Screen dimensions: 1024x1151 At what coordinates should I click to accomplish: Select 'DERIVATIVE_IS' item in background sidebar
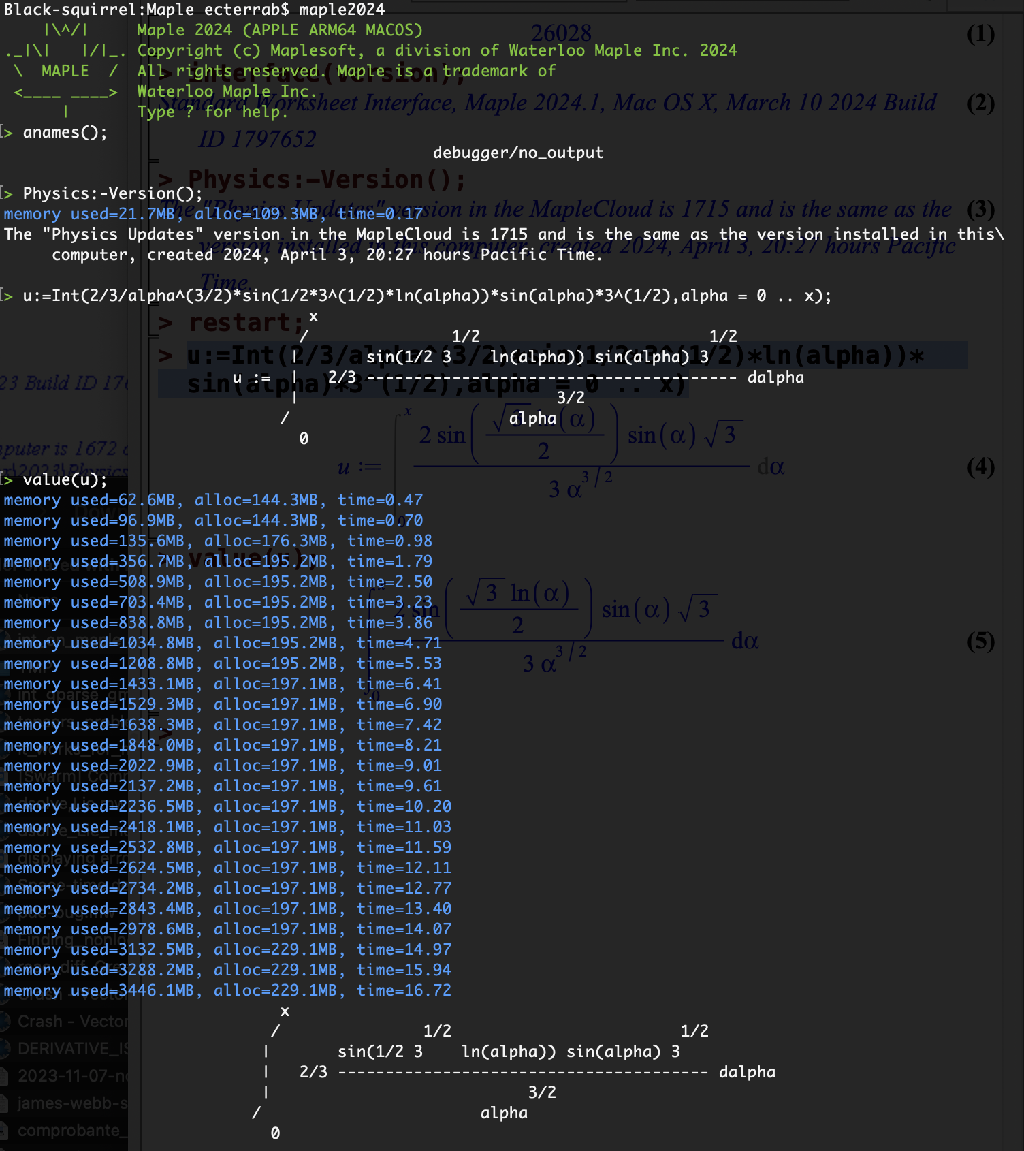tap(72, 1049)
